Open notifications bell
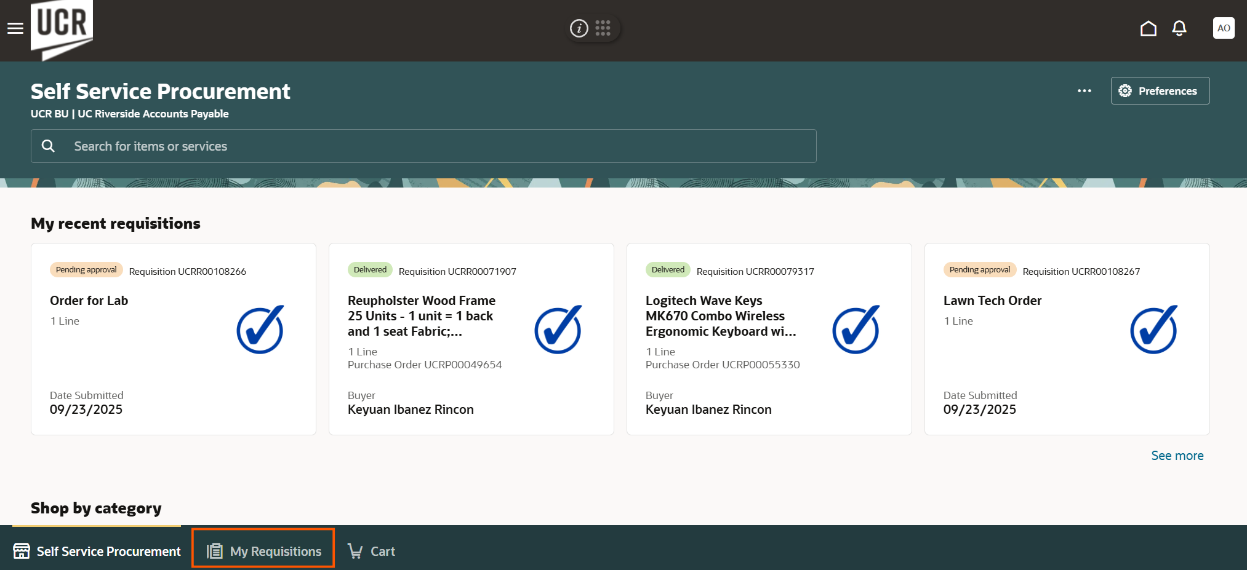1247x570 pixels. (1179, 28)
